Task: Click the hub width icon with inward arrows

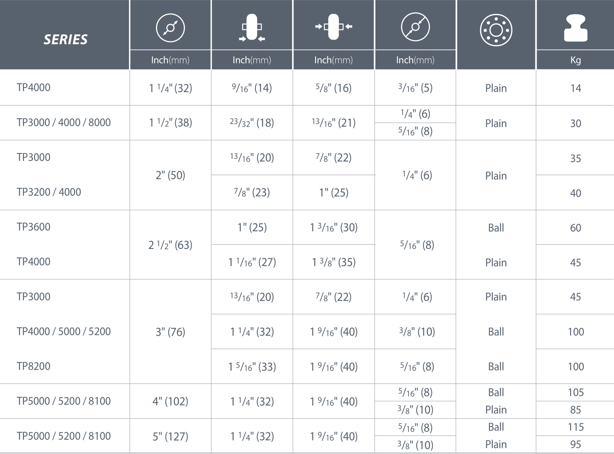Action: tap(334, 27)
